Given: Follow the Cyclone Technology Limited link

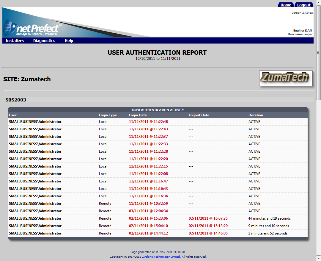Looking at the screenshot, I should tap(160, 257).
